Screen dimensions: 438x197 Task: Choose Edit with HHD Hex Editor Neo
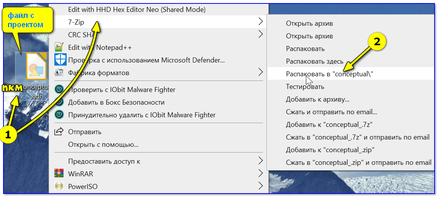point(137,10)
